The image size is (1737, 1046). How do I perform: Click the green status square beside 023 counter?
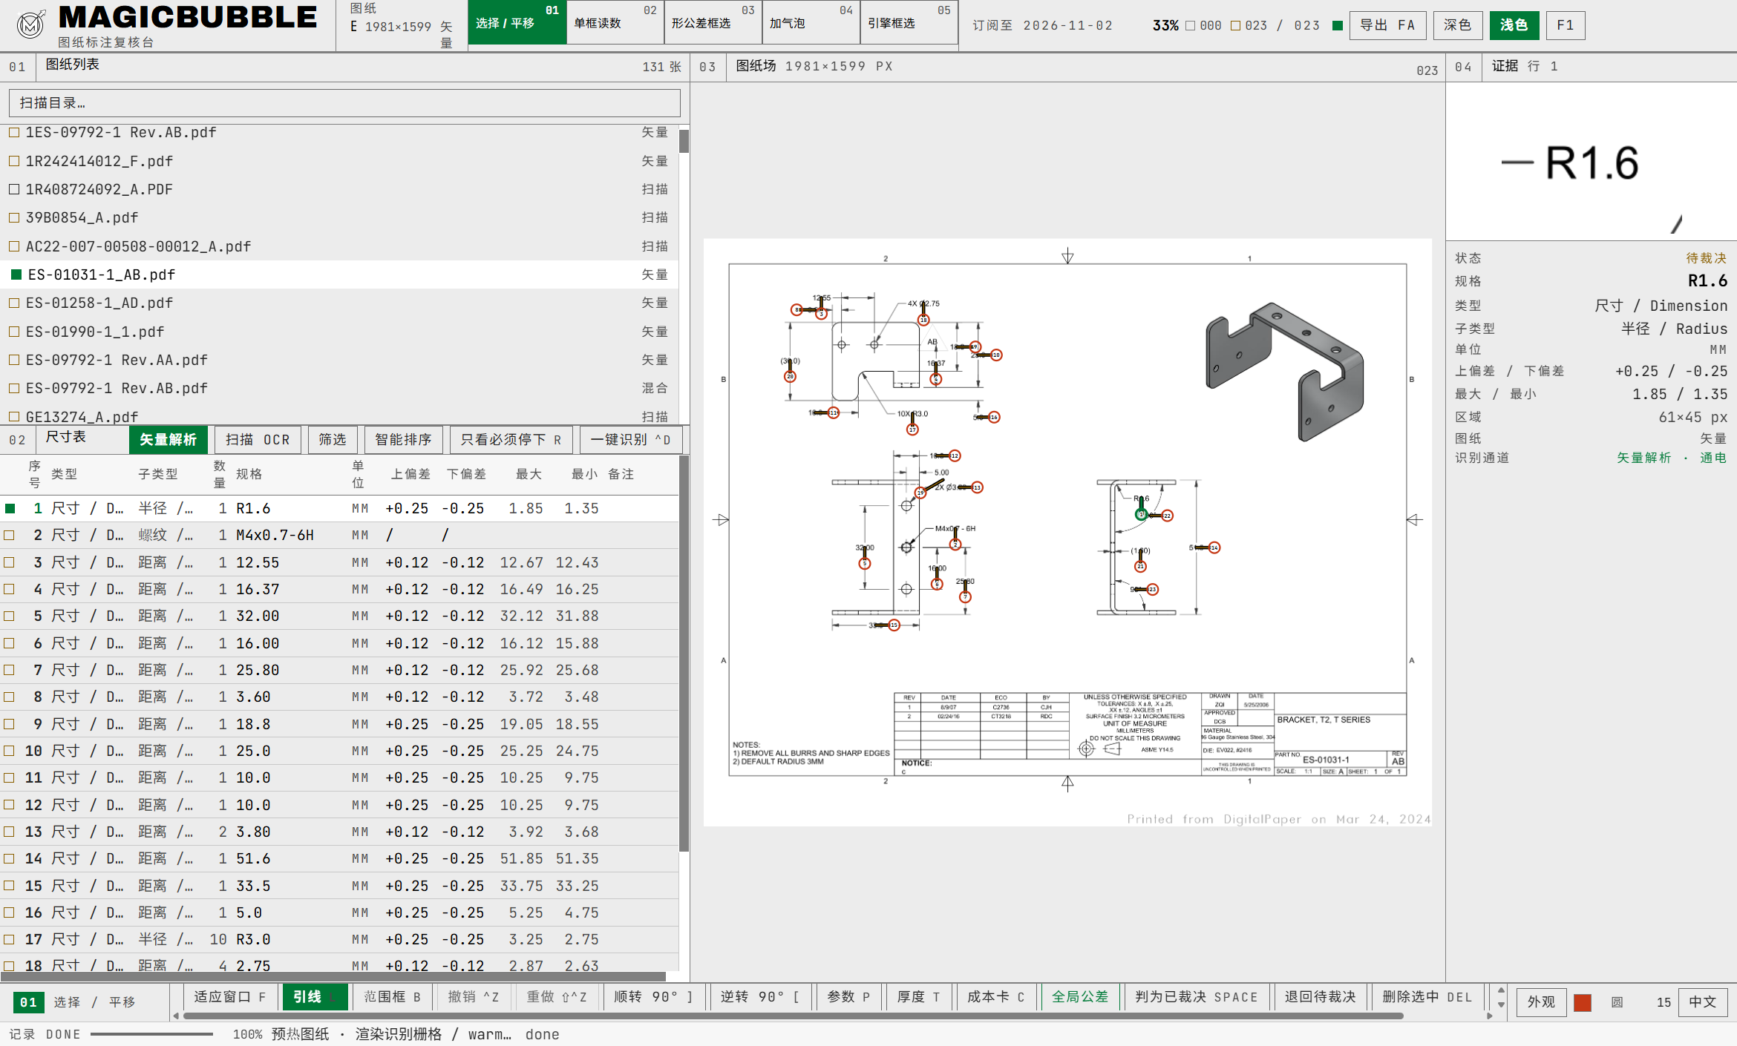tap(1338, 25)
